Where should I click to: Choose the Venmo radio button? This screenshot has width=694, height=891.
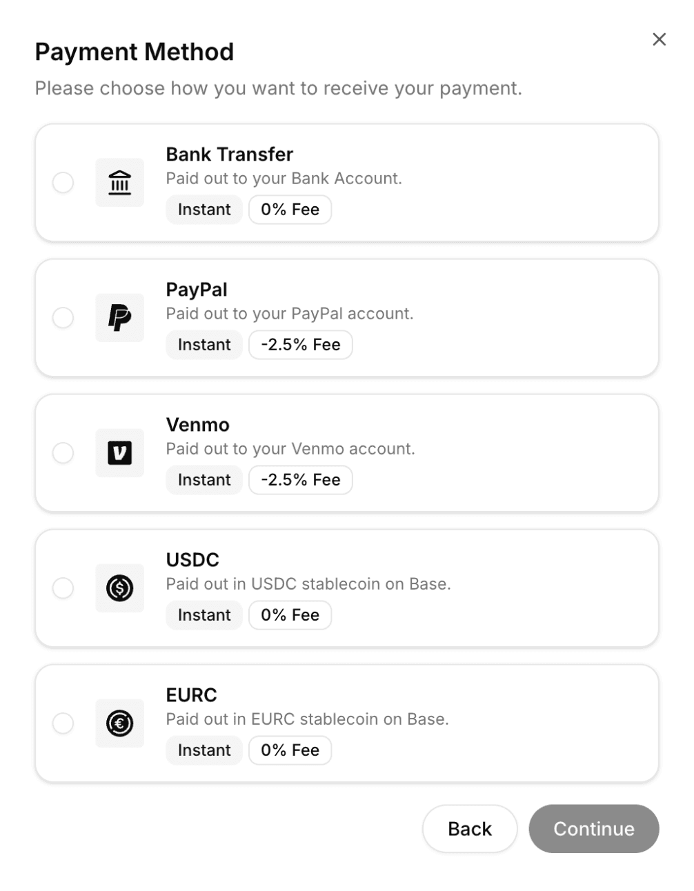click(63, 453)
